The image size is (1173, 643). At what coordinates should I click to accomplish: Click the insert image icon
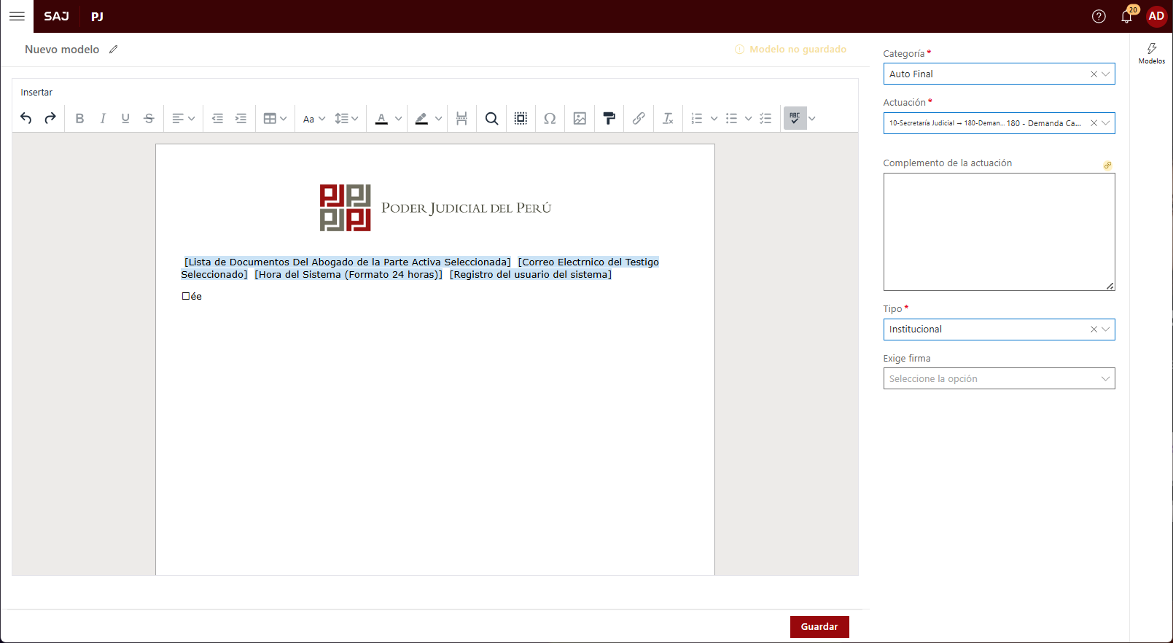tap(580, 118)
